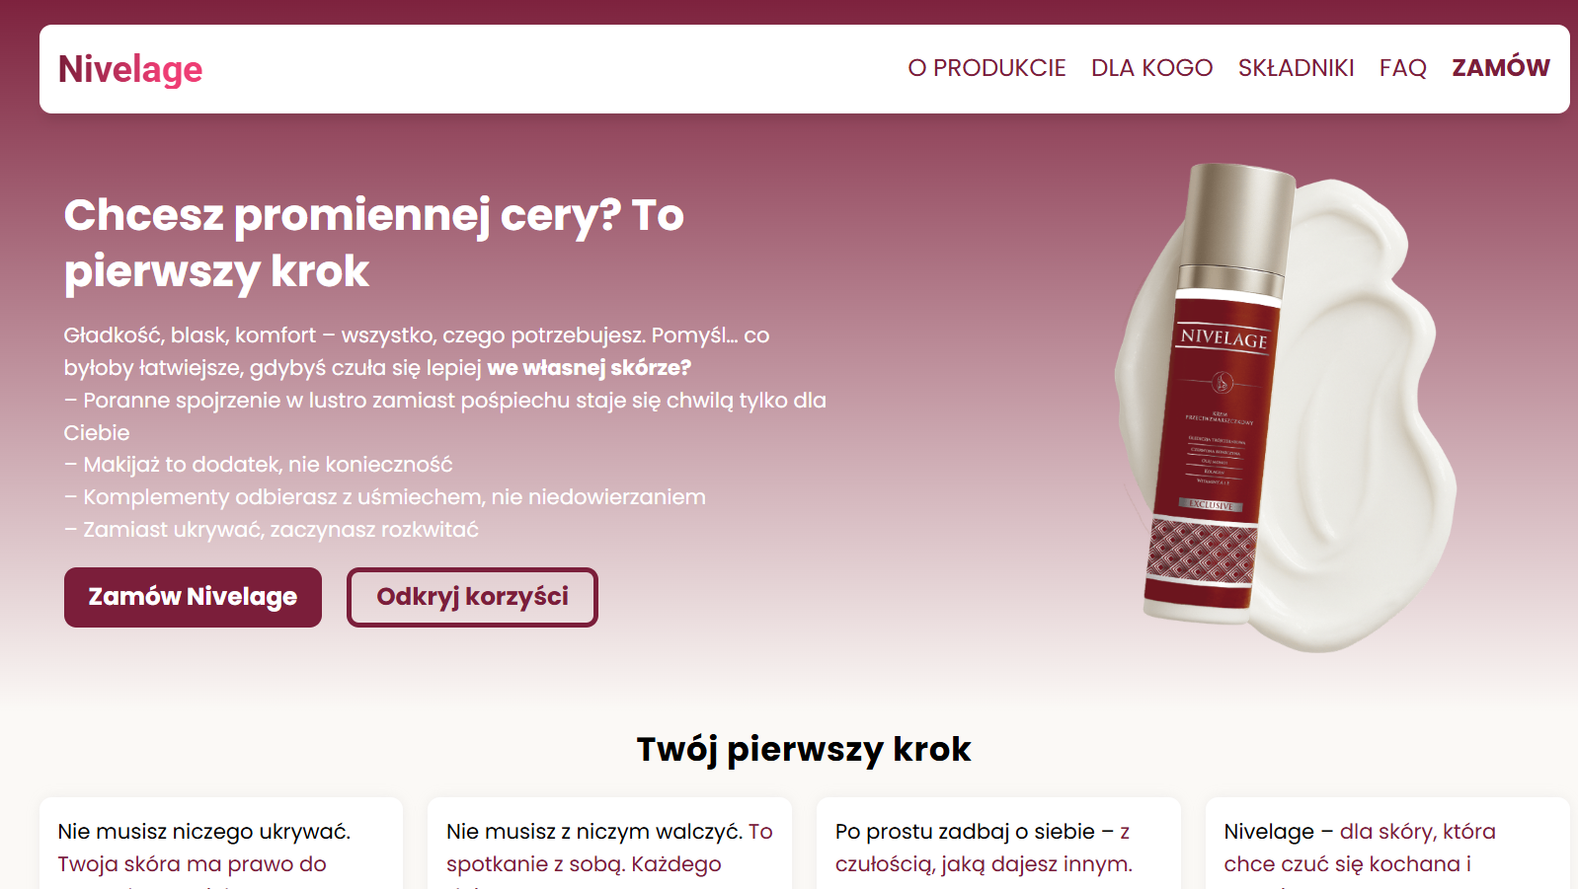1578x889 pixels.
Task: Select the card Nivelage – dla skóry
Action: 1387,844
